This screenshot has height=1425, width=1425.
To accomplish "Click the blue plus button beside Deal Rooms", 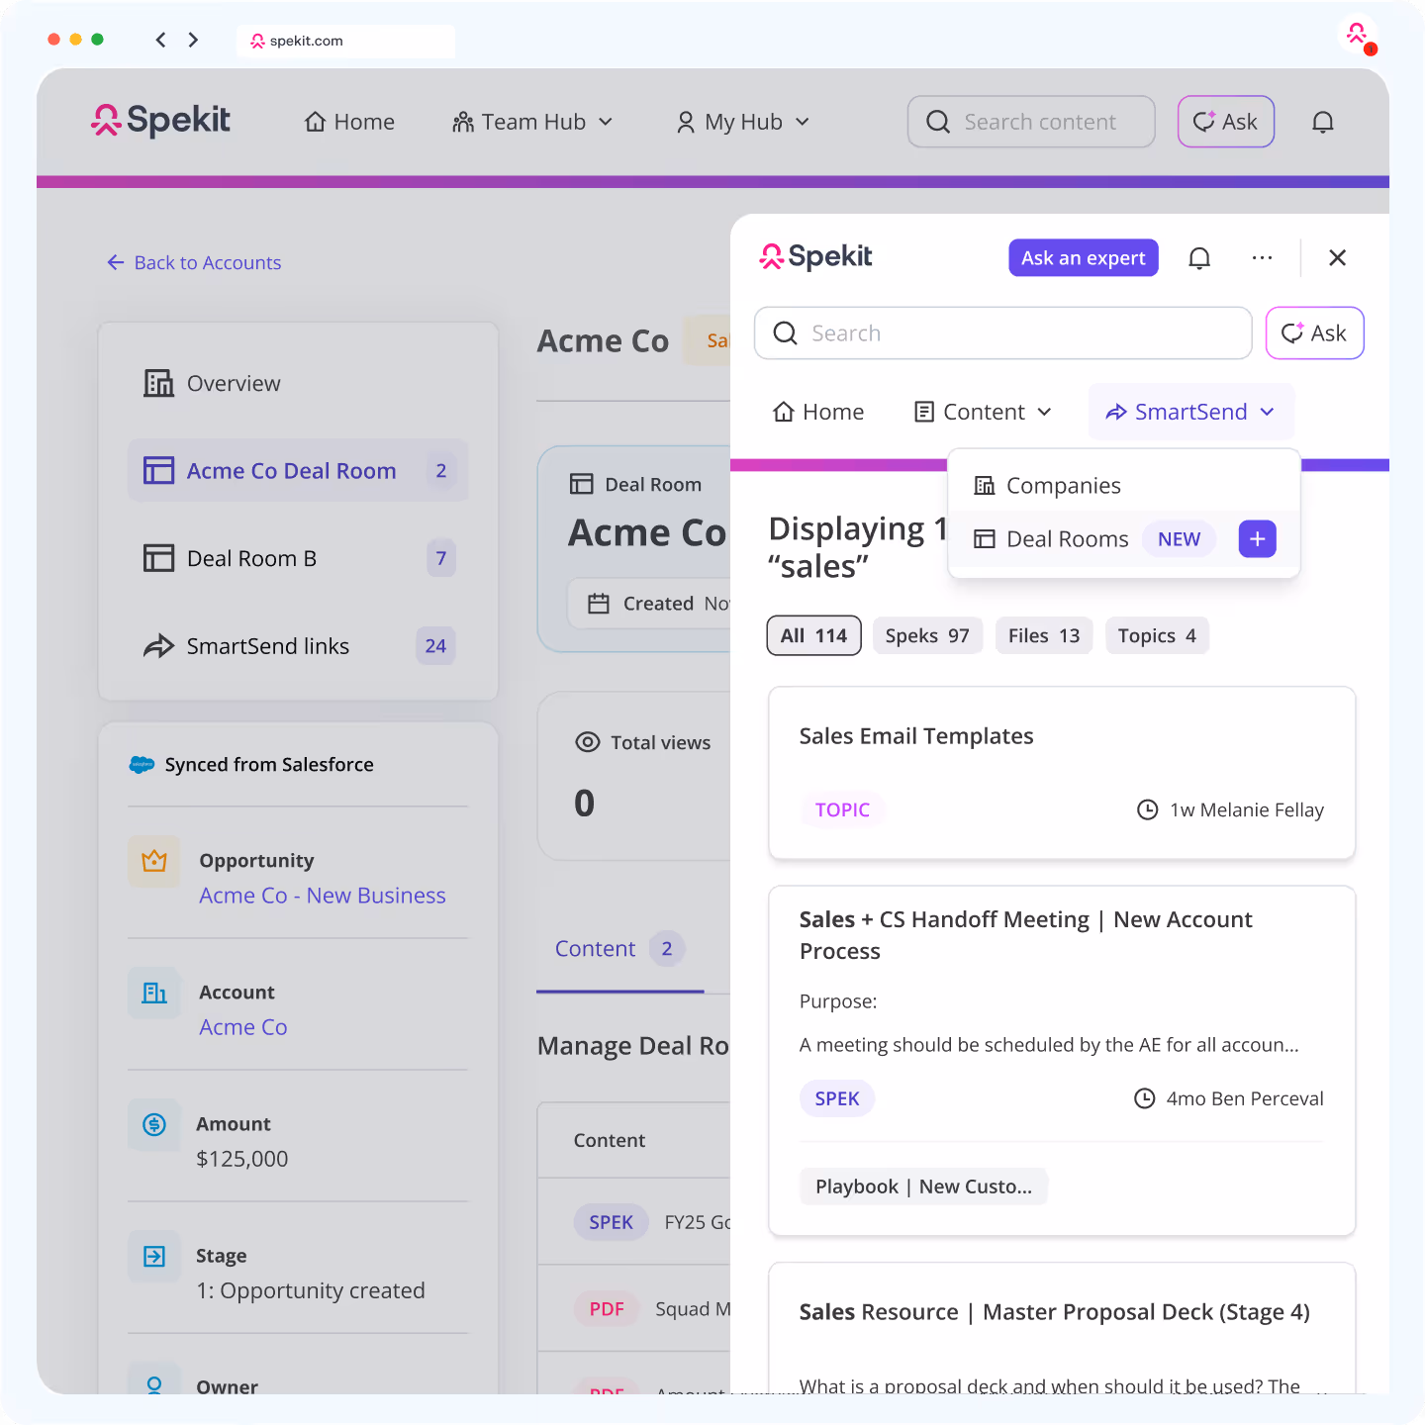I will pos(1257,539).
